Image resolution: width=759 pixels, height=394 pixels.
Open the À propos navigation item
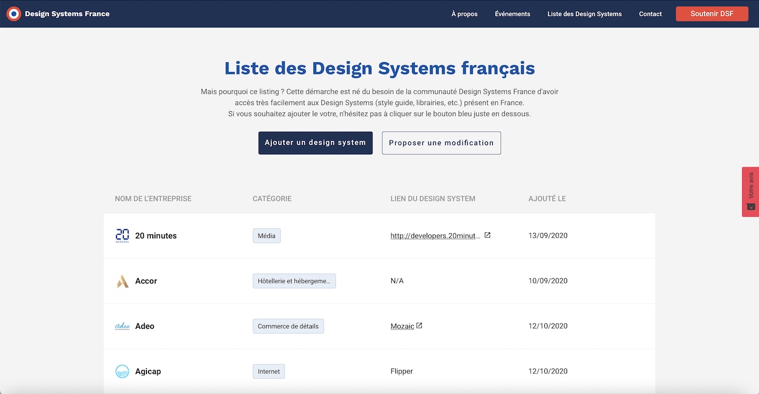pos(464,14)
